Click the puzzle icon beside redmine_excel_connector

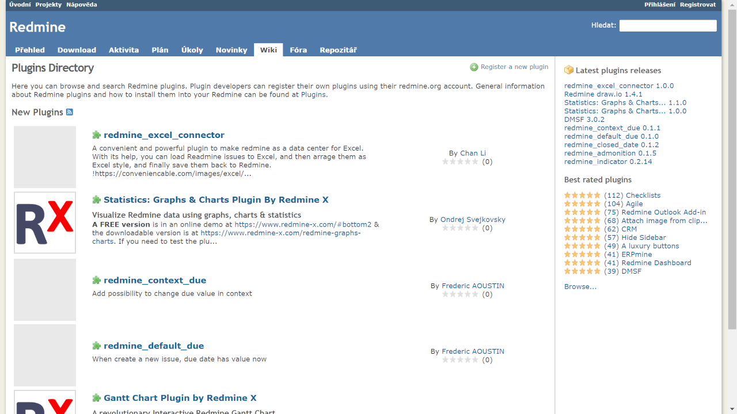[97, 135]
